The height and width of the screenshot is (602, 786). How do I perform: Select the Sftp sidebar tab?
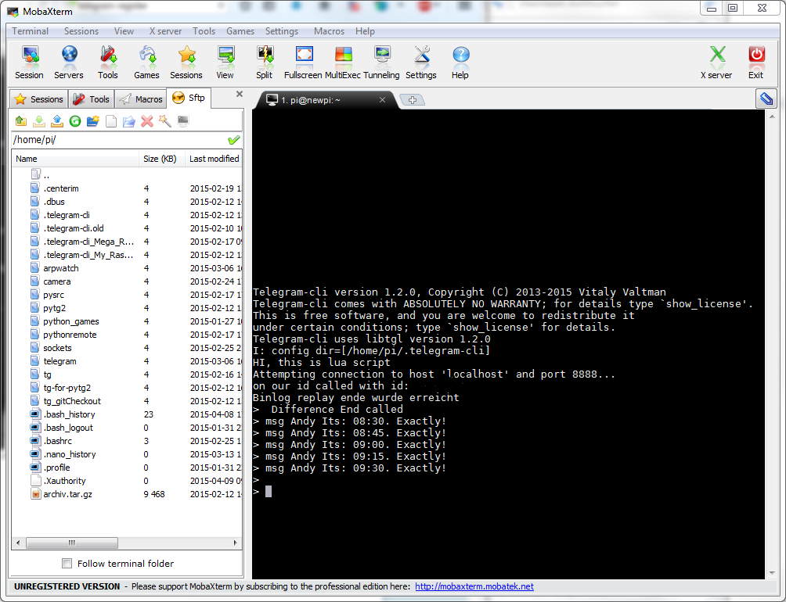pyautogui.click(x=189, y=98)
